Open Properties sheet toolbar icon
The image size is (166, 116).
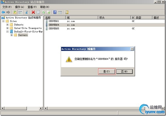pyautogui.click(x=38, y=12)
